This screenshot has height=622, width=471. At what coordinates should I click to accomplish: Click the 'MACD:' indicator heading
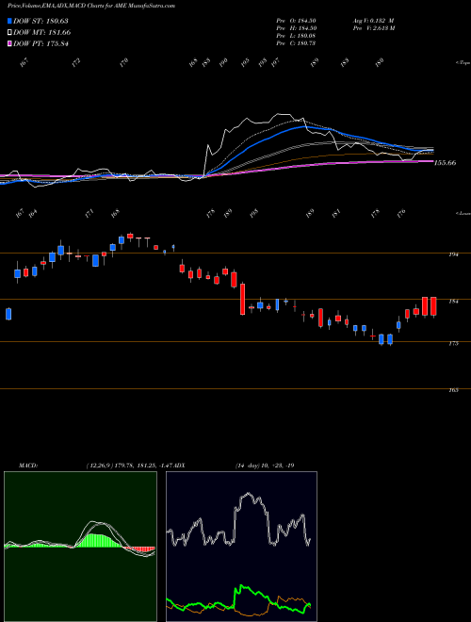pos(28,466)
